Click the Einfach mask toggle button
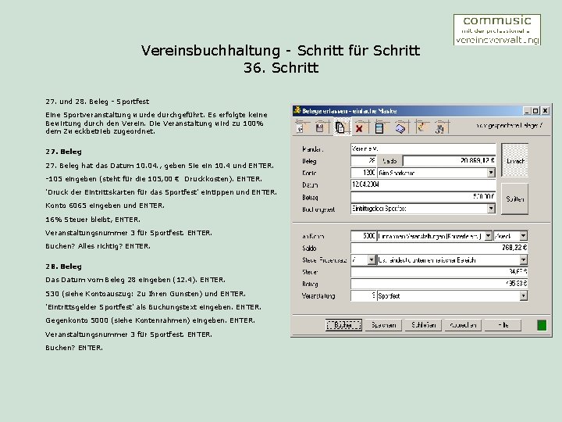Image resolution: width=562 pixels, height=422 pixels. pyautogui.click(x=514, y=160)
